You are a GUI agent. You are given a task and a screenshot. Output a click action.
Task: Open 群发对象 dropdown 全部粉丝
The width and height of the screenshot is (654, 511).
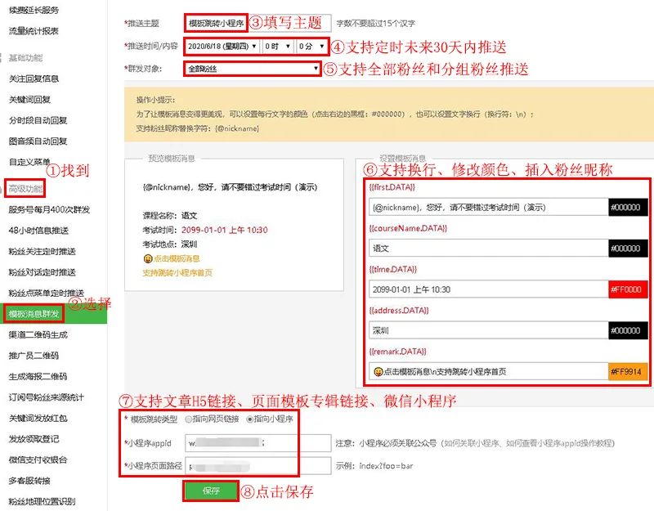coord(253,69)
